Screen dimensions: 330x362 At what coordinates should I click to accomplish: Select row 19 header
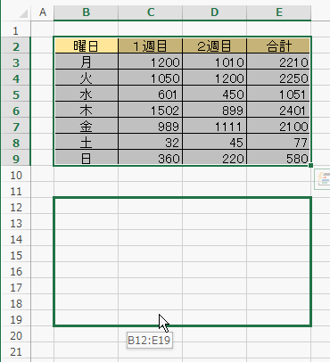[x=16, y=319]
